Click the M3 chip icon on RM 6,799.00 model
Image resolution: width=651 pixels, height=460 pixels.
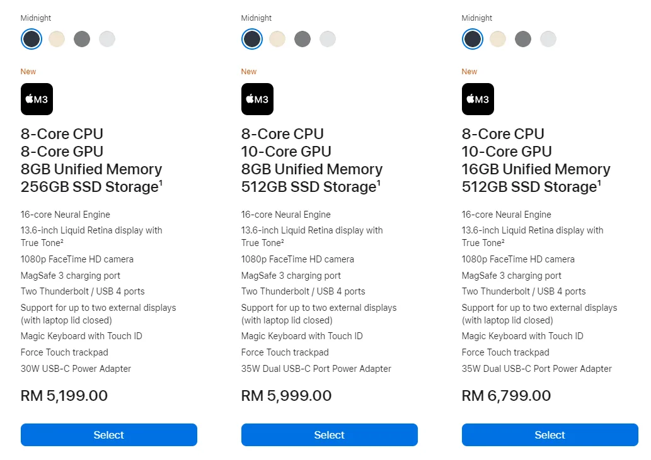click(x=478, y=99)
